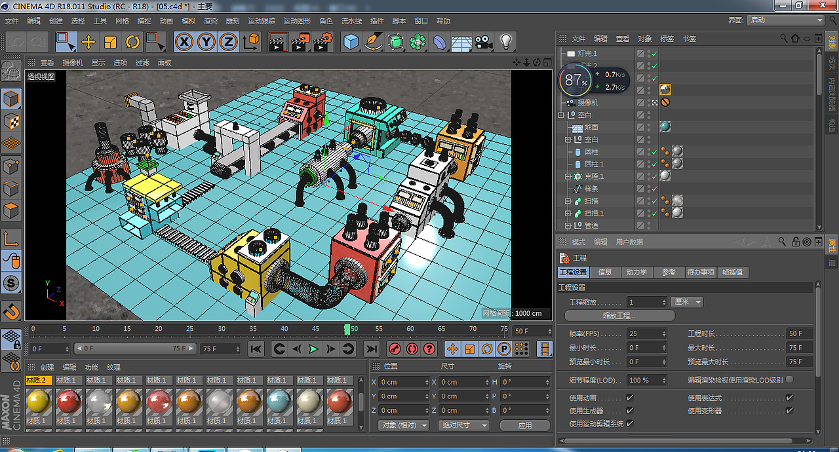Open the 界面 layout dropdown
The height and width of the screenshot is (452, 839).
tap(786, 20)
